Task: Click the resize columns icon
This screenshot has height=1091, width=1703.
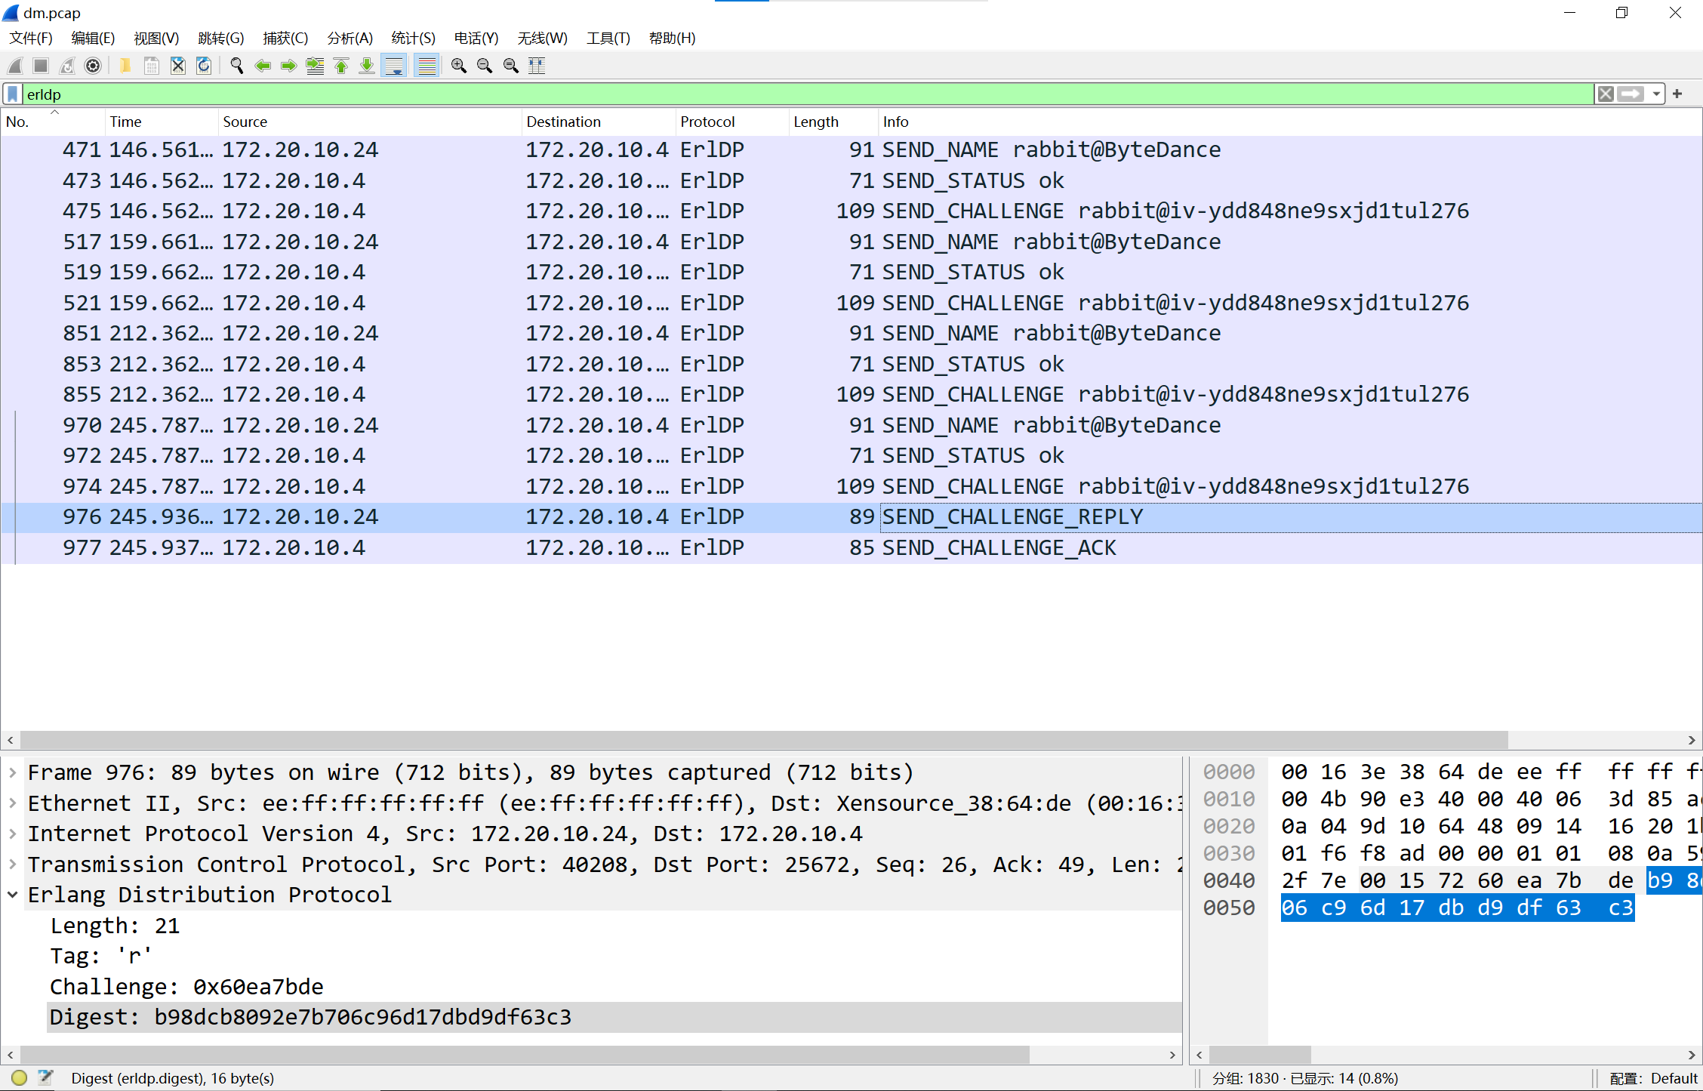Action: point(537,66)
